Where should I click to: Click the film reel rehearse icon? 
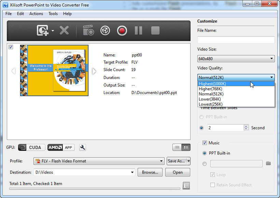tap(105, 30)
